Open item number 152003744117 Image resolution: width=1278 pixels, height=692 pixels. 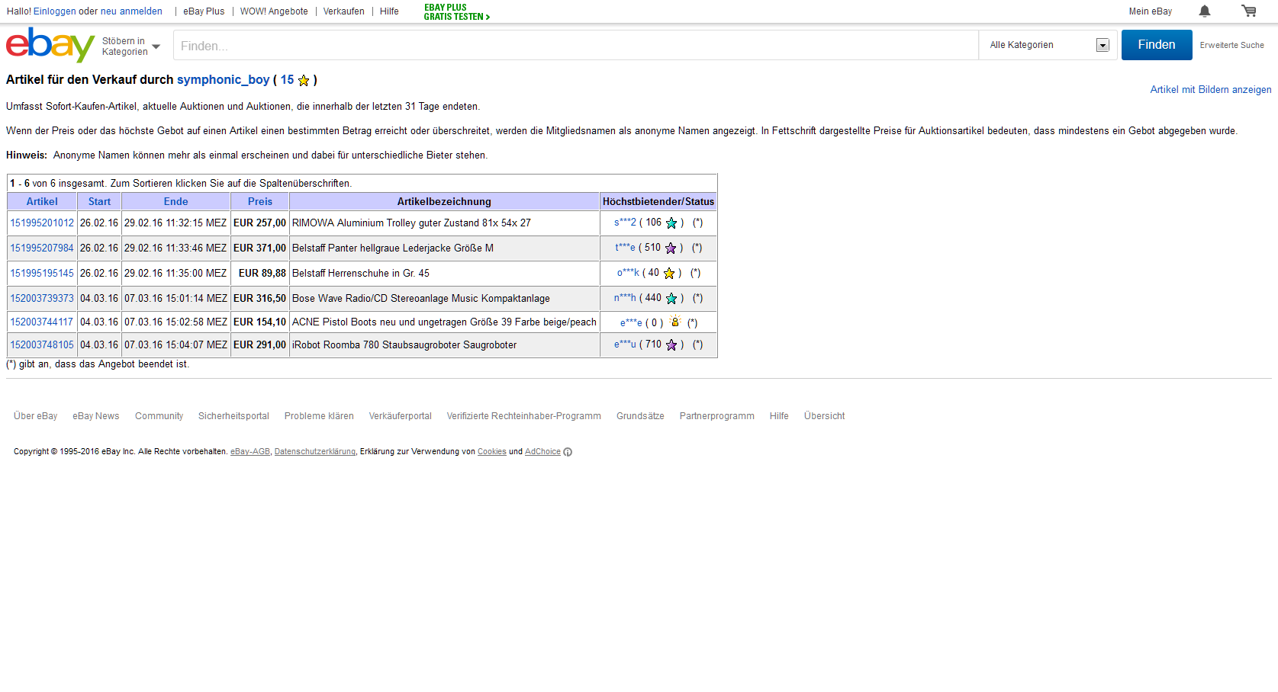[42, 322]
